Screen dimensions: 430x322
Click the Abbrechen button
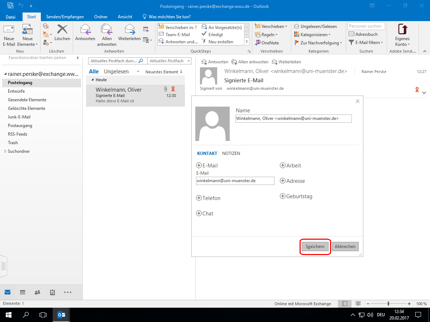click(x=345, y=247)
